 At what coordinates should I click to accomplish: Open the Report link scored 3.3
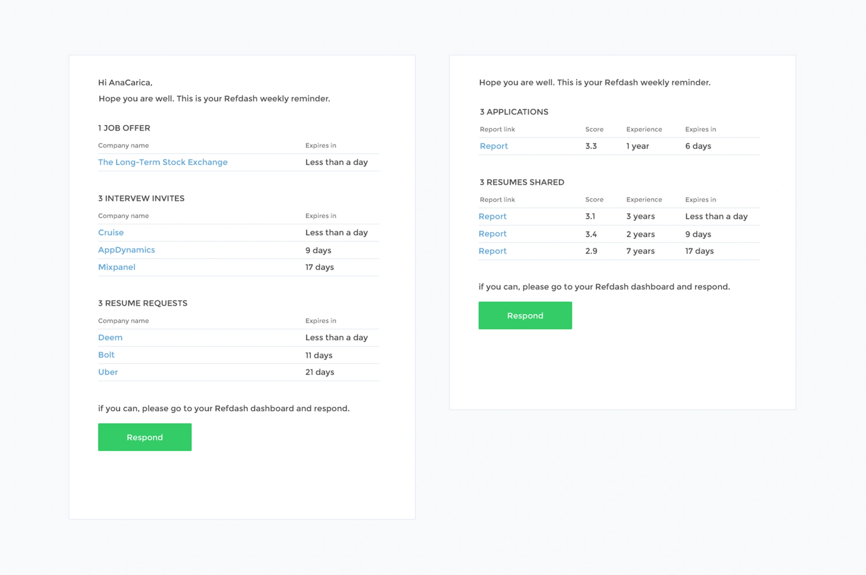494,146
